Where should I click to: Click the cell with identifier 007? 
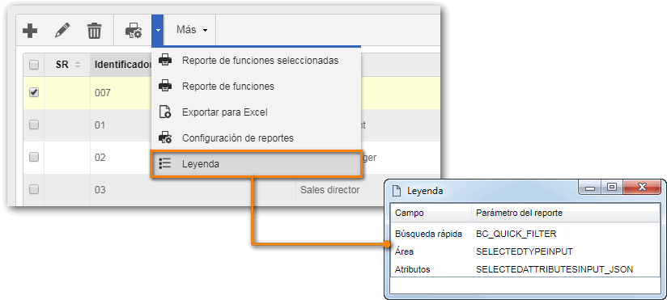click(103, 93)
